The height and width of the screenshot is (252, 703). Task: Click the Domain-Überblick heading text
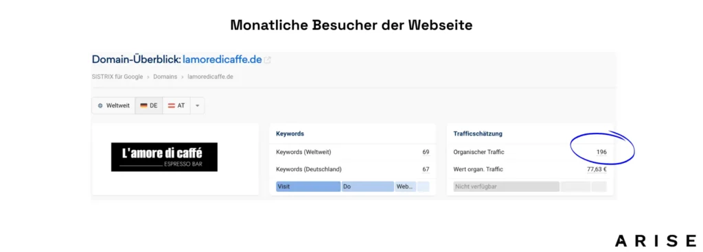pos(137,60)
